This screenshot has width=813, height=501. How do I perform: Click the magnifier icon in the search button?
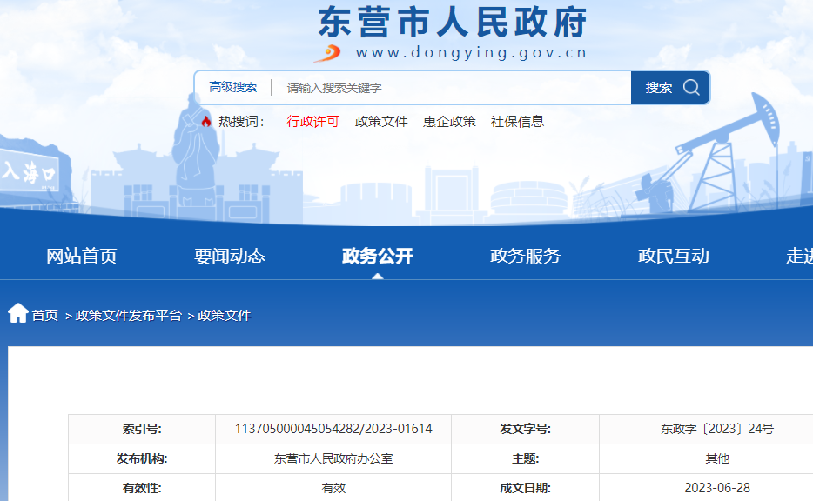point(691,87)
